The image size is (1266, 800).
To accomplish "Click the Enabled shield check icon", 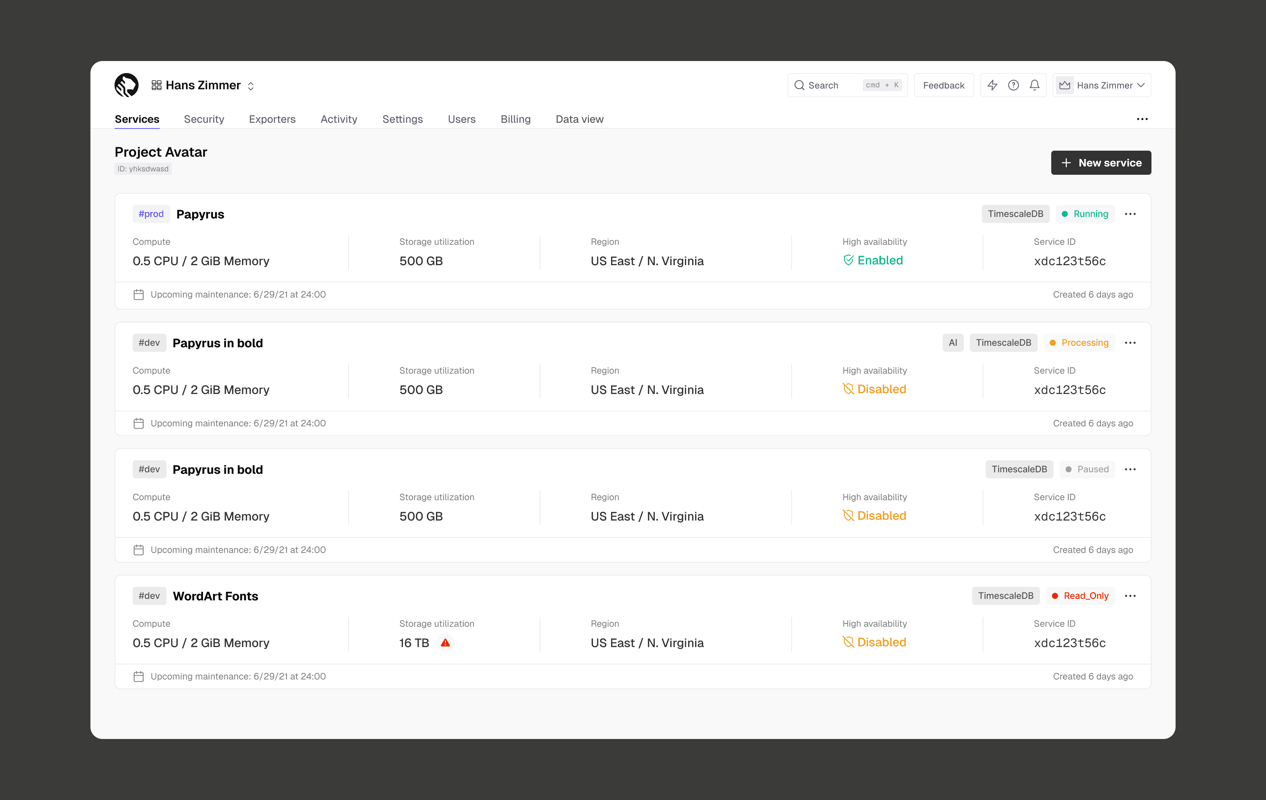I will [848, 260].
